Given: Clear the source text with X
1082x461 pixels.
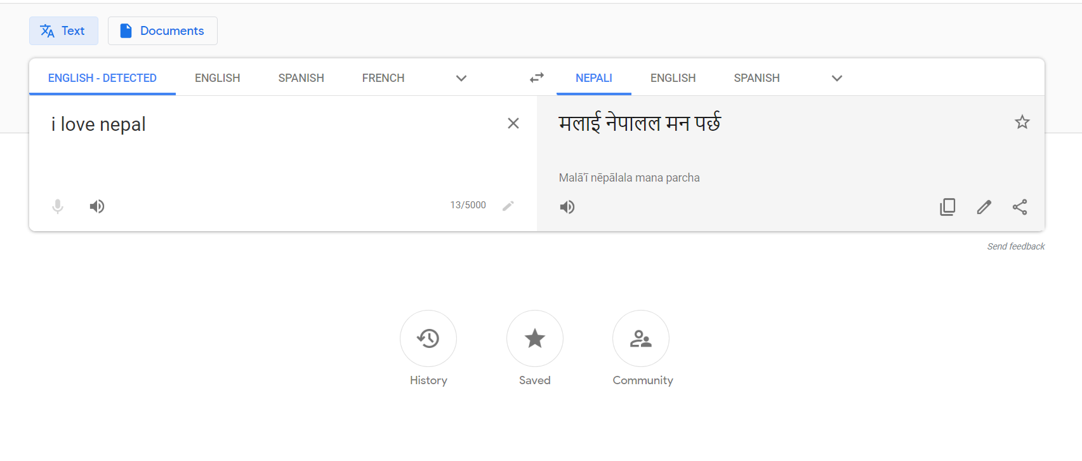Looking at the screenshot, I should point(513,123).
